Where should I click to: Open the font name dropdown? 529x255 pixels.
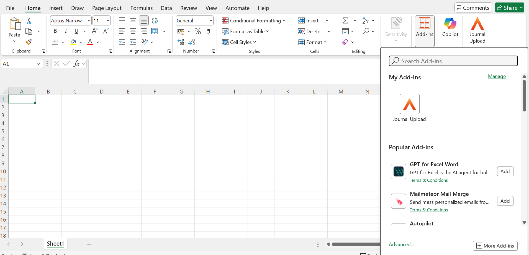pos(89,21)
